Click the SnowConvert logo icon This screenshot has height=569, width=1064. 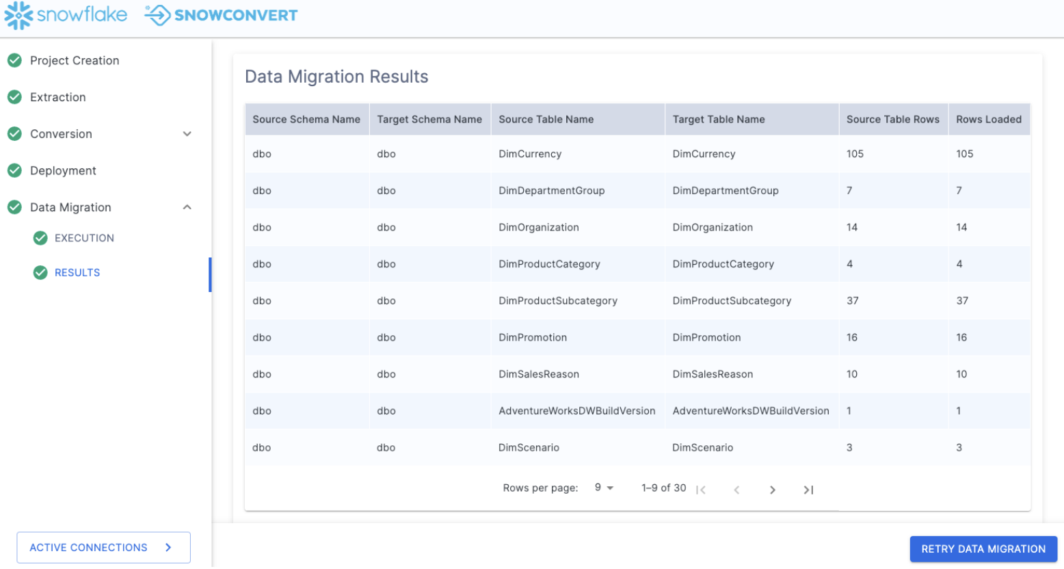coord(157,15)
